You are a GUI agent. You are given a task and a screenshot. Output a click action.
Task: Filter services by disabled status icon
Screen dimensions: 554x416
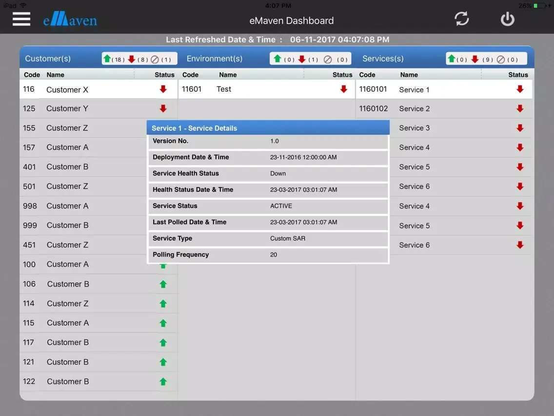coord(501,60)
